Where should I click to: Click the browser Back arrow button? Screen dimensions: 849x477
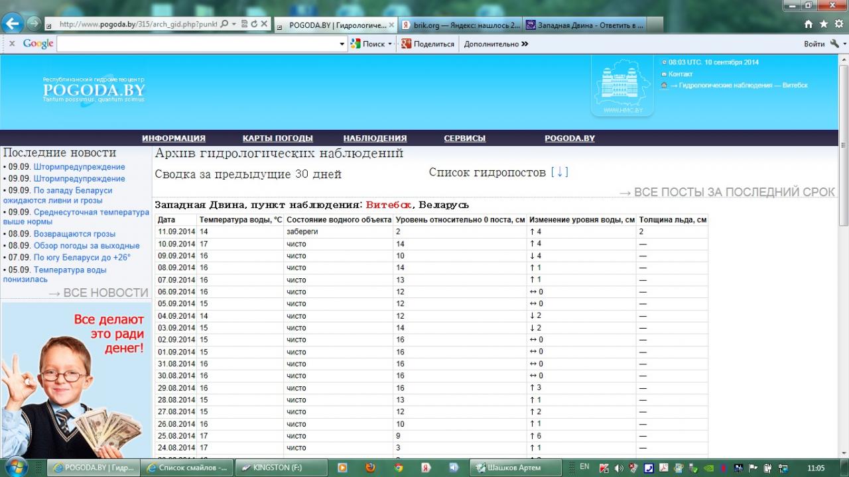[x=13, y=23]
